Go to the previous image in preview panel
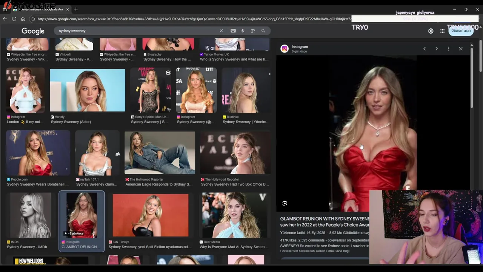 [x=425, y=49]
